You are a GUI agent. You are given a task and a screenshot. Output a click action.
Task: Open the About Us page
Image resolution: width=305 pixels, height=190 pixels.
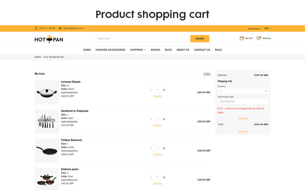click(x=183, y=50)
